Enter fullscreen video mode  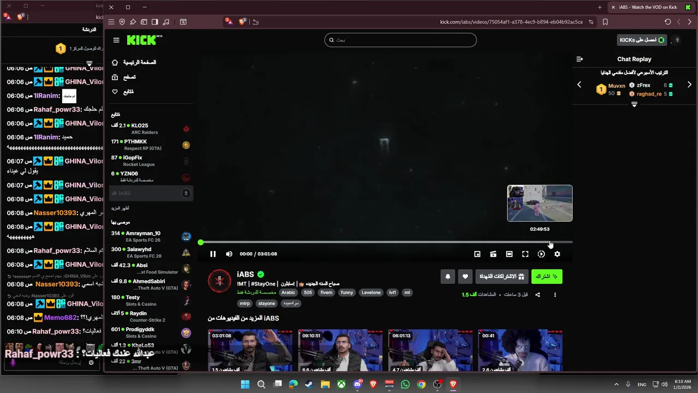coord(525,254)
